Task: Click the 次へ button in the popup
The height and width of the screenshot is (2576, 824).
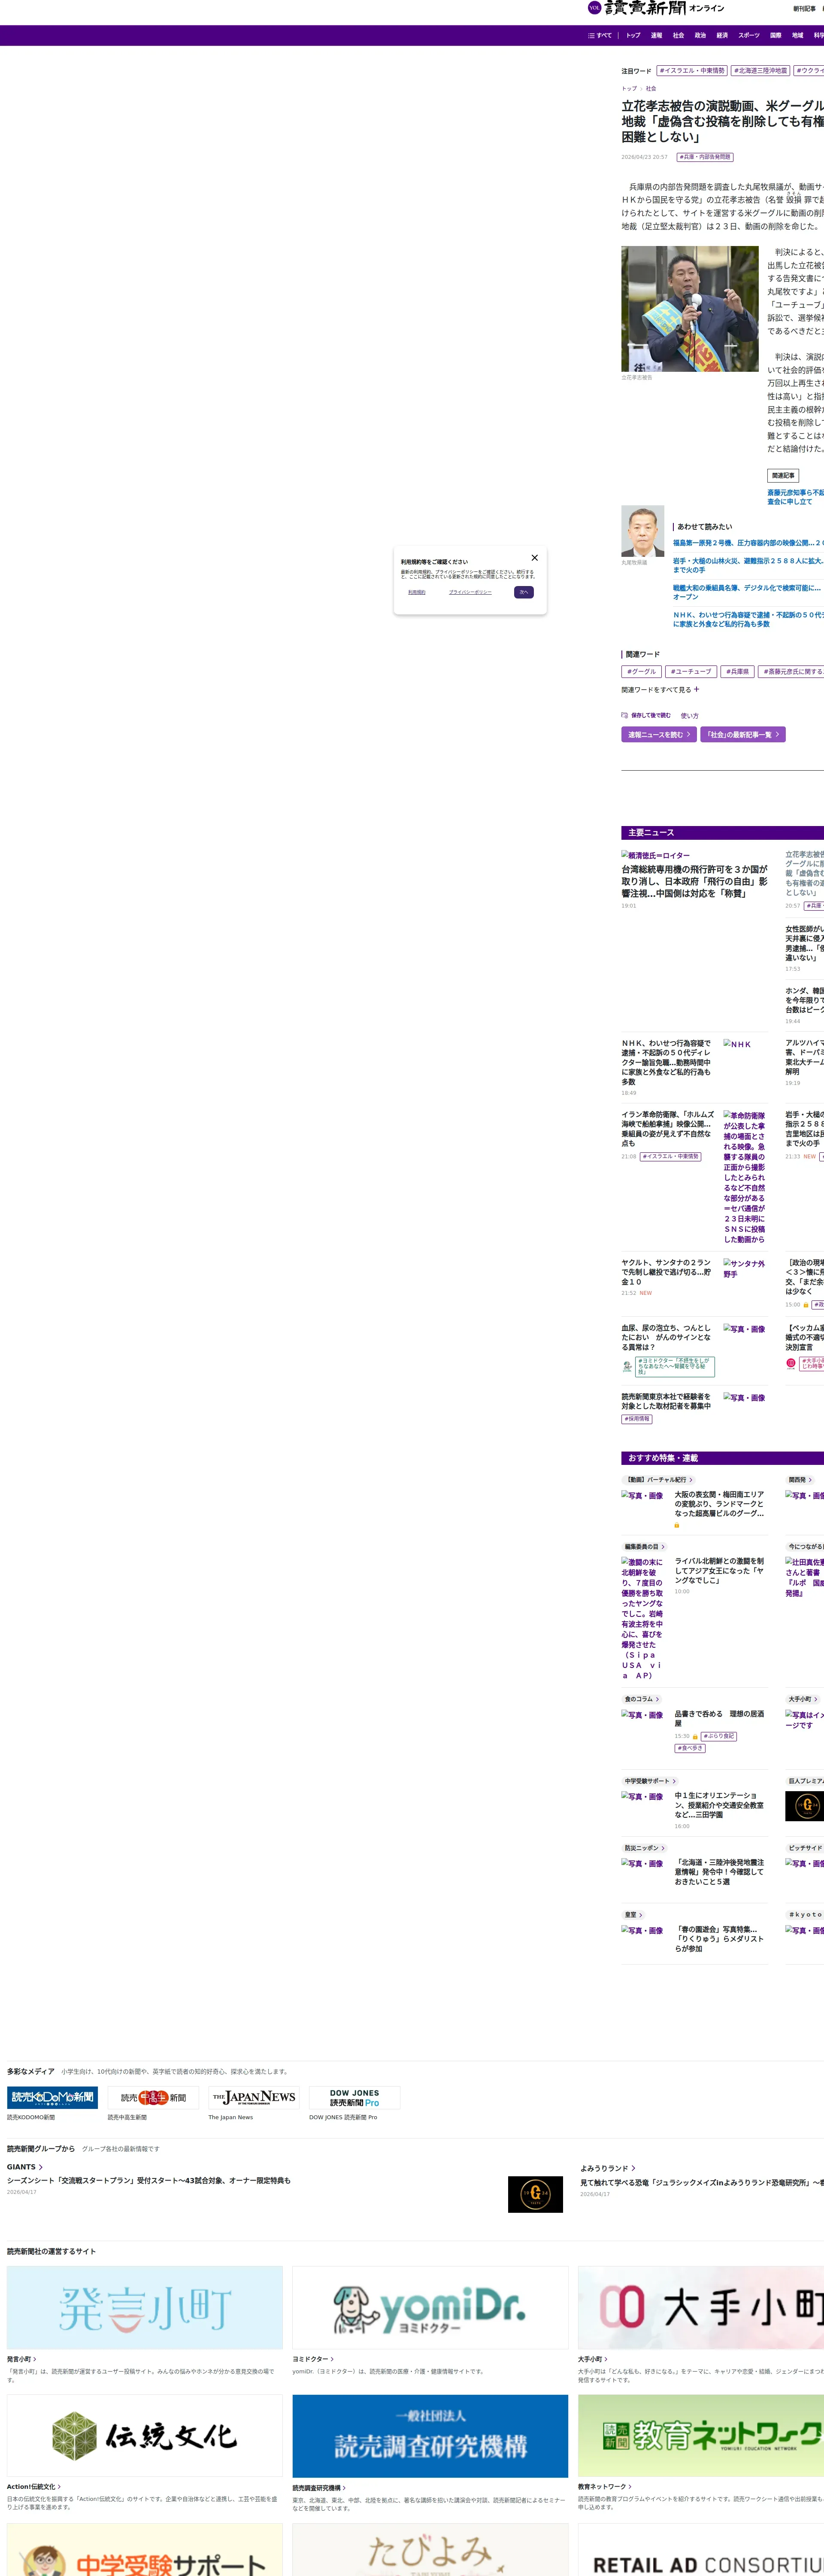Action: pyautogui.click(x=524, y=592)
